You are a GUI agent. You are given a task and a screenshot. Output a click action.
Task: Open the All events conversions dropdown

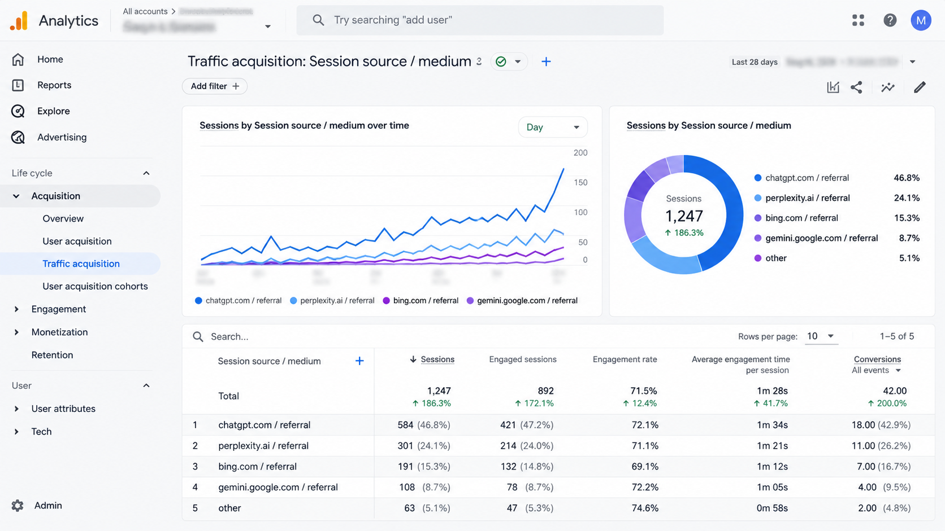(x=876, y=371)
